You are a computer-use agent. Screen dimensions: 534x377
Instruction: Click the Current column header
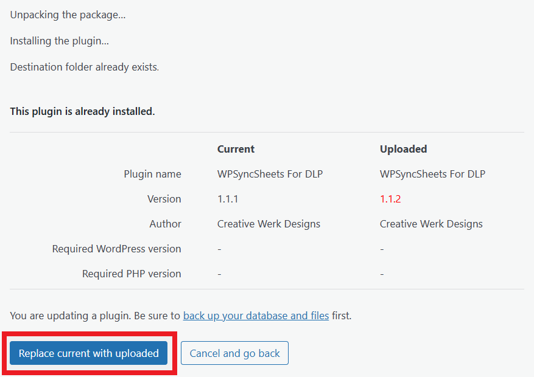tap(236, 149)
